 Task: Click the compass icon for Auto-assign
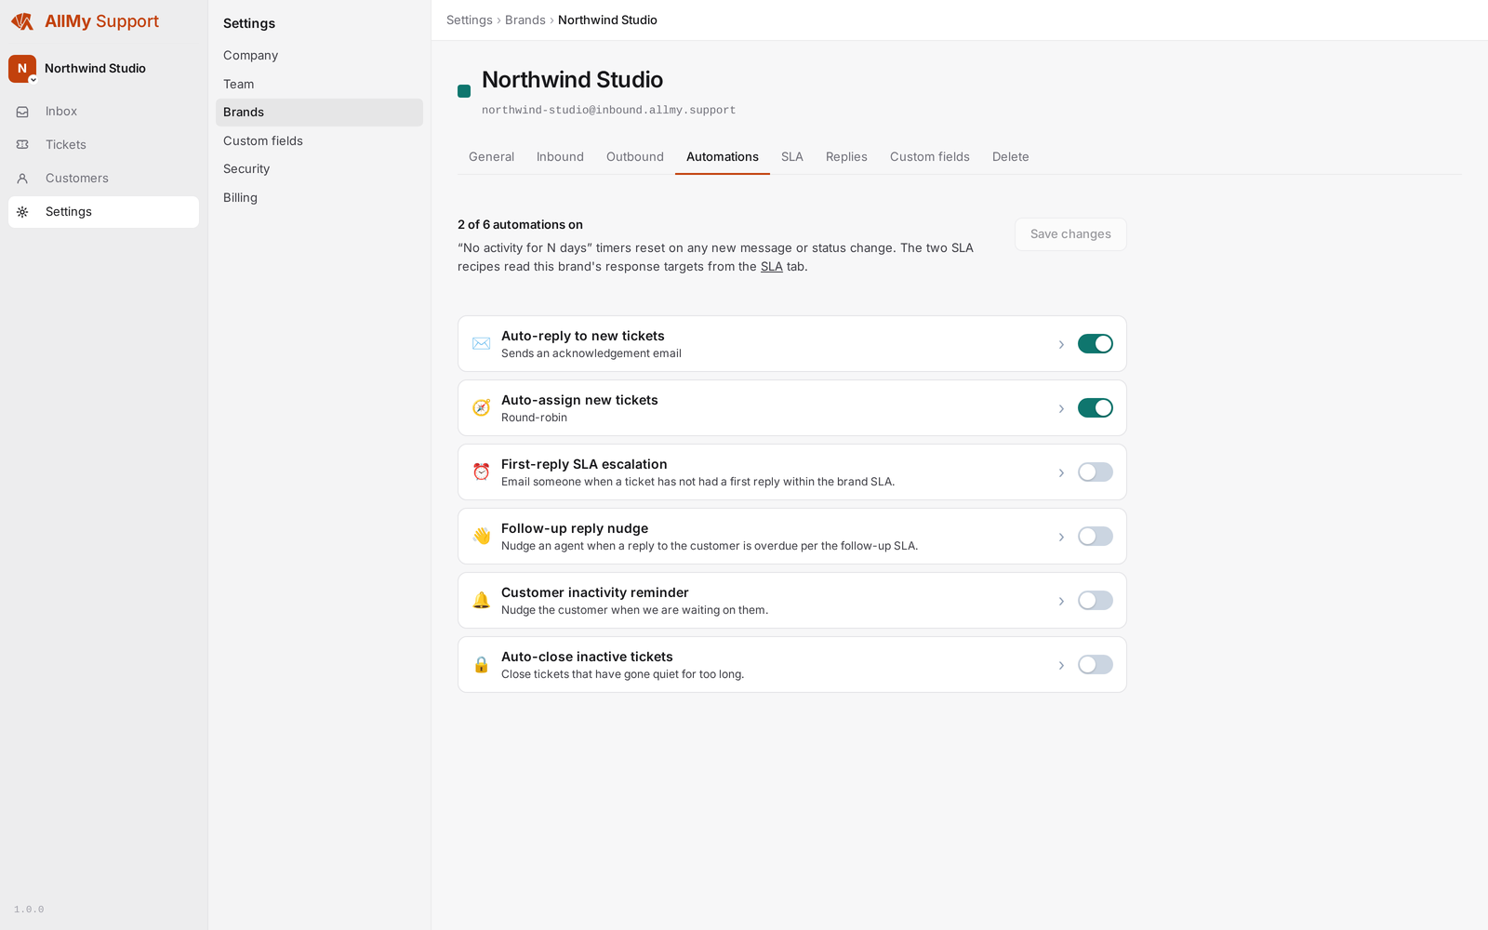click(x=481, y=408)
